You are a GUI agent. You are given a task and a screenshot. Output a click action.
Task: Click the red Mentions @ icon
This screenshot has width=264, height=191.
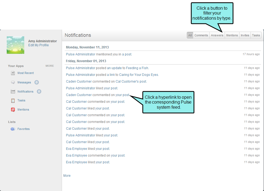click(x=13, y=110)
